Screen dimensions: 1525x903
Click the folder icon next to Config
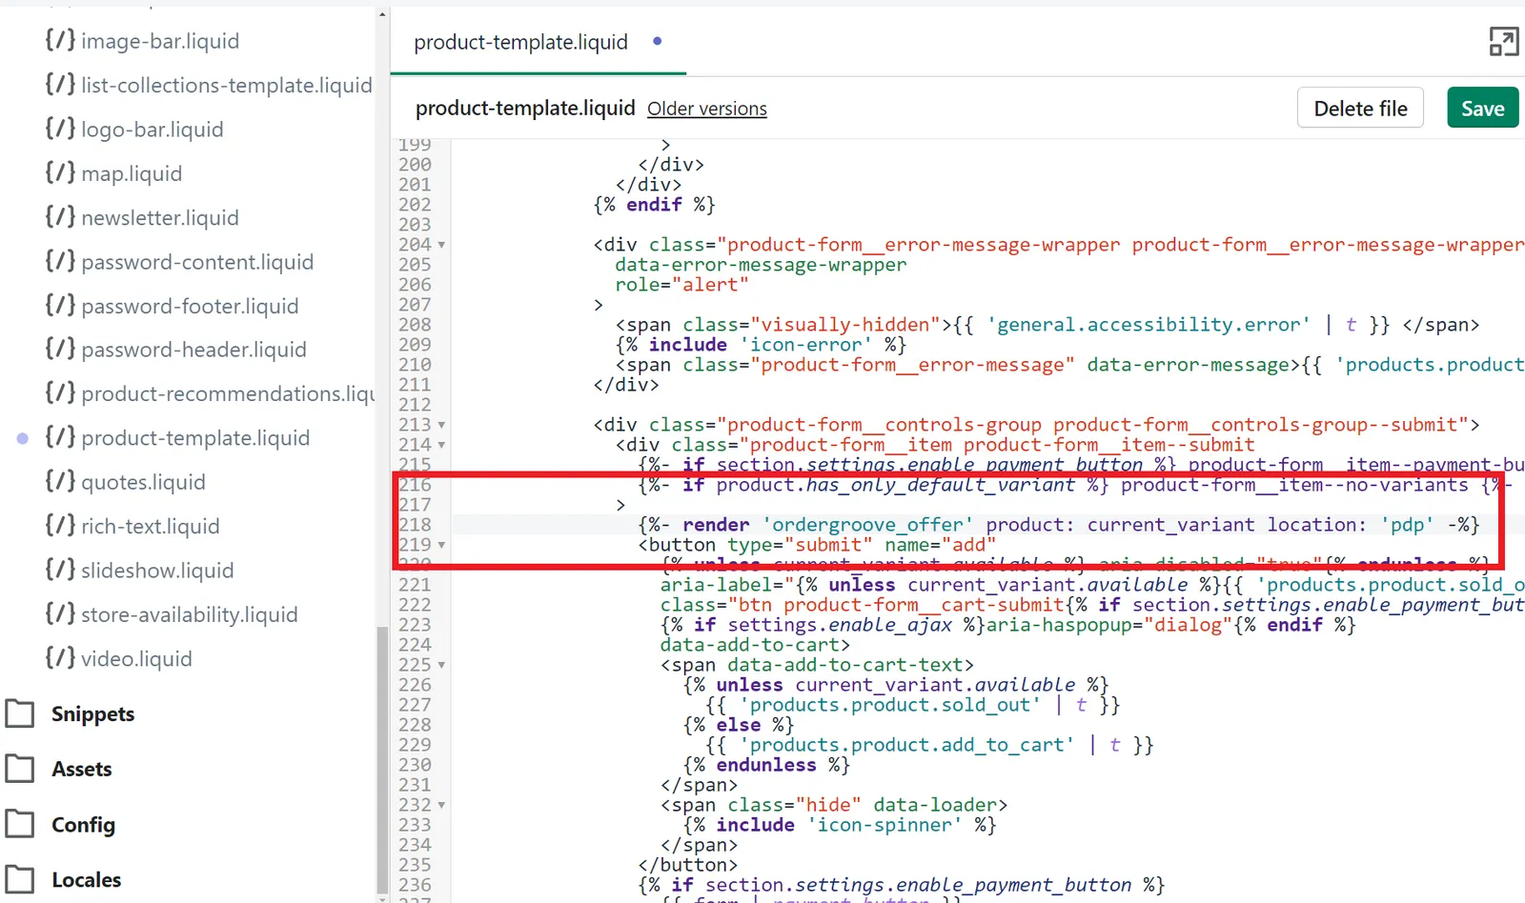click(20, 824)
